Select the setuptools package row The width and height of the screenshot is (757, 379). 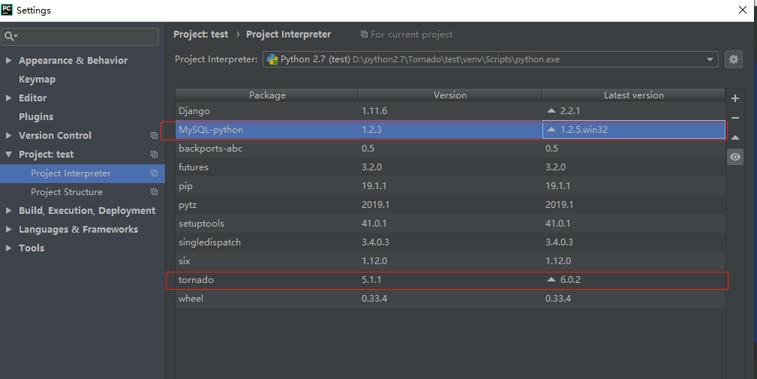(x=450, y=224)
